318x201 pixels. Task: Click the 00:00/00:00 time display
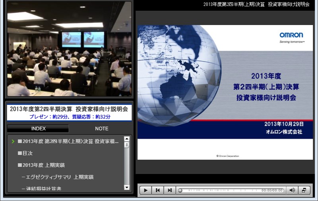272,190
